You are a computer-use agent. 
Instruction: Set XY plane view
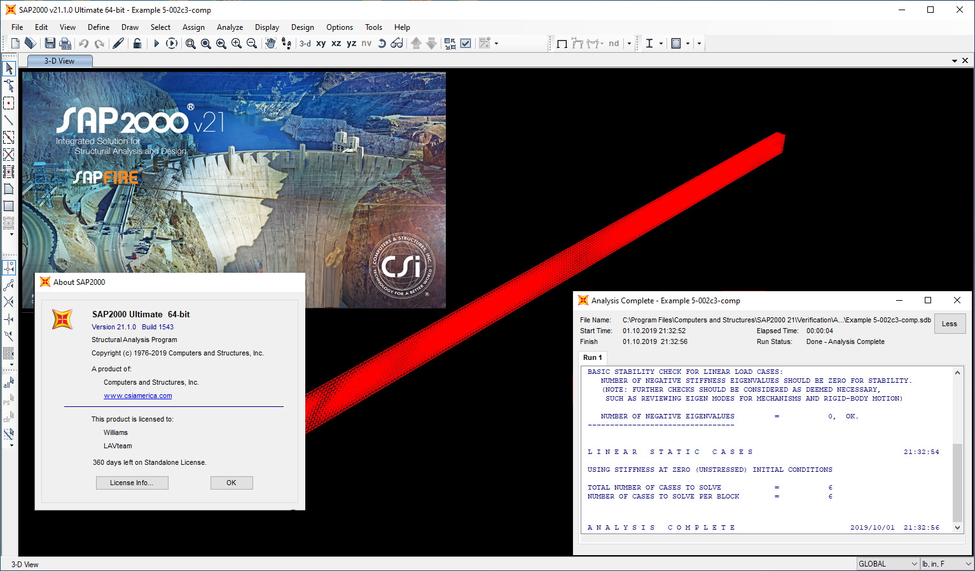pyautogui.click(x=321, y=43)
